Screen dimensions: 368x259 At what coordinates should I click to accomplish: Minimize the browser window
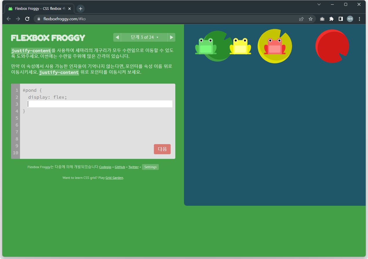(332, 4)
